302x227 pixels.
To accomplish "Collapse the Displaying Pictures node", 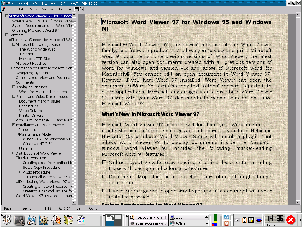I will click(x=14, y=87).
